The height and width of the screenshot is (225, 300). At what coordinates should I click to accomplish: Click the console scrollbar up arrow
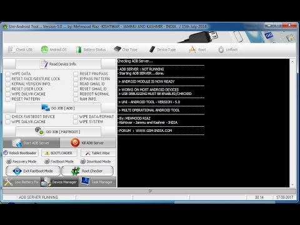pos(292,62)
